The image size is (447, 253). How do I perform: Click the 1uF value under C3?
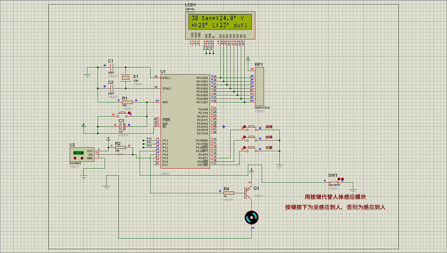coord(121,132)
